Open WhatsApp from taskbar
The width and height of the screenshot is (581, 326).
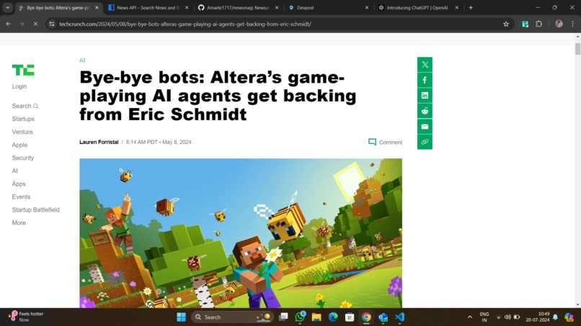[300, 317]
